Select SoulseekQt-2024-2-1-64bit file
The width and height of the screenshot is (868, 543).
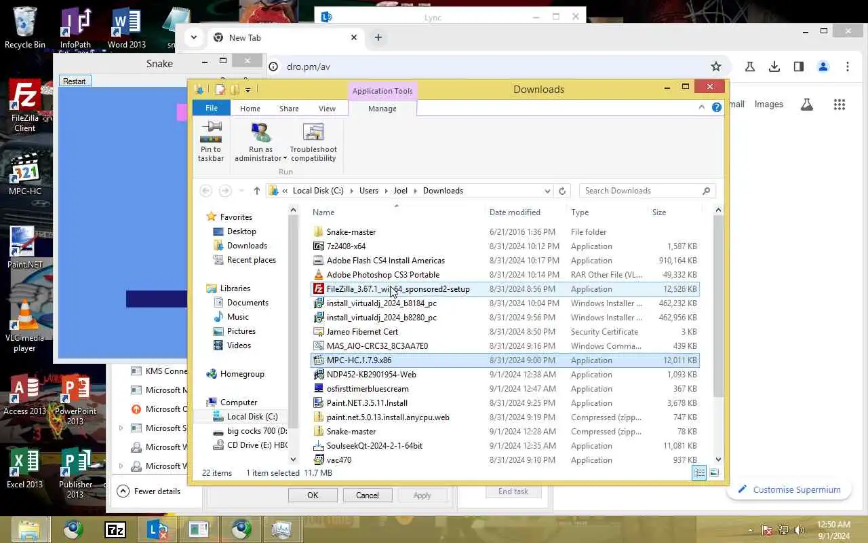(x=505, y=446)
